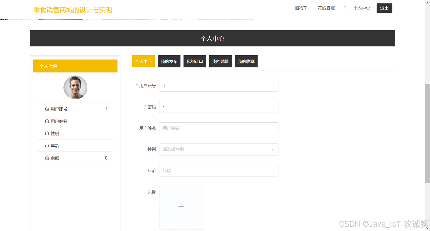The height and width of the screenshot is (231, 430).
Task: Click username 1 in top navigation
Action: [x=345, y=8]
